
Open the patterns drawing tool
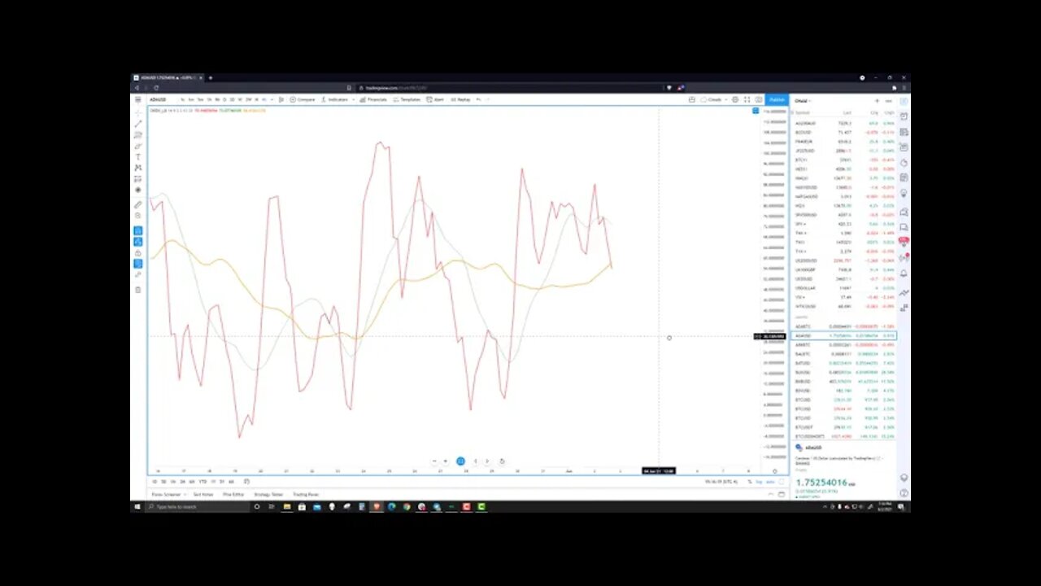pyautogui.click(x=137, y=168)
